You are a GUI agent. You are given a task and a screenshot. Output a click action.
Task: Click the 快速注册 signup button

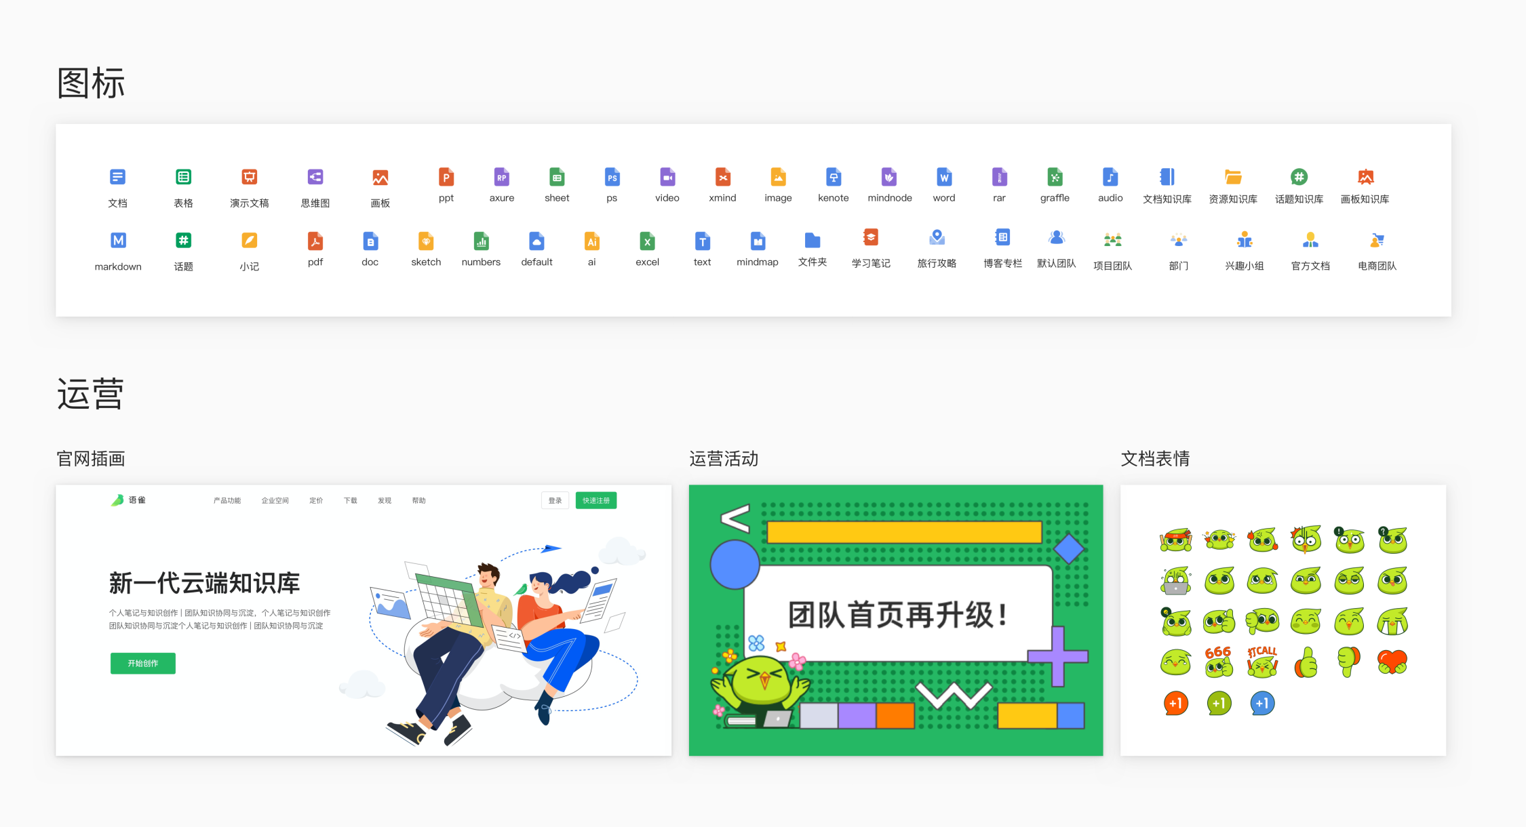[595, 501]
